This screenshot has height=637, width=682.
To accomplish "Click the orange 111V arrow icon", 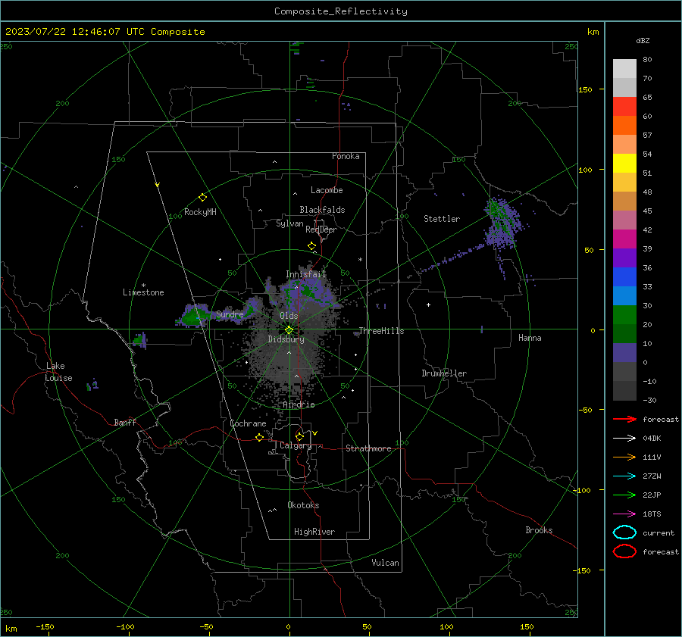I will 624,457.
